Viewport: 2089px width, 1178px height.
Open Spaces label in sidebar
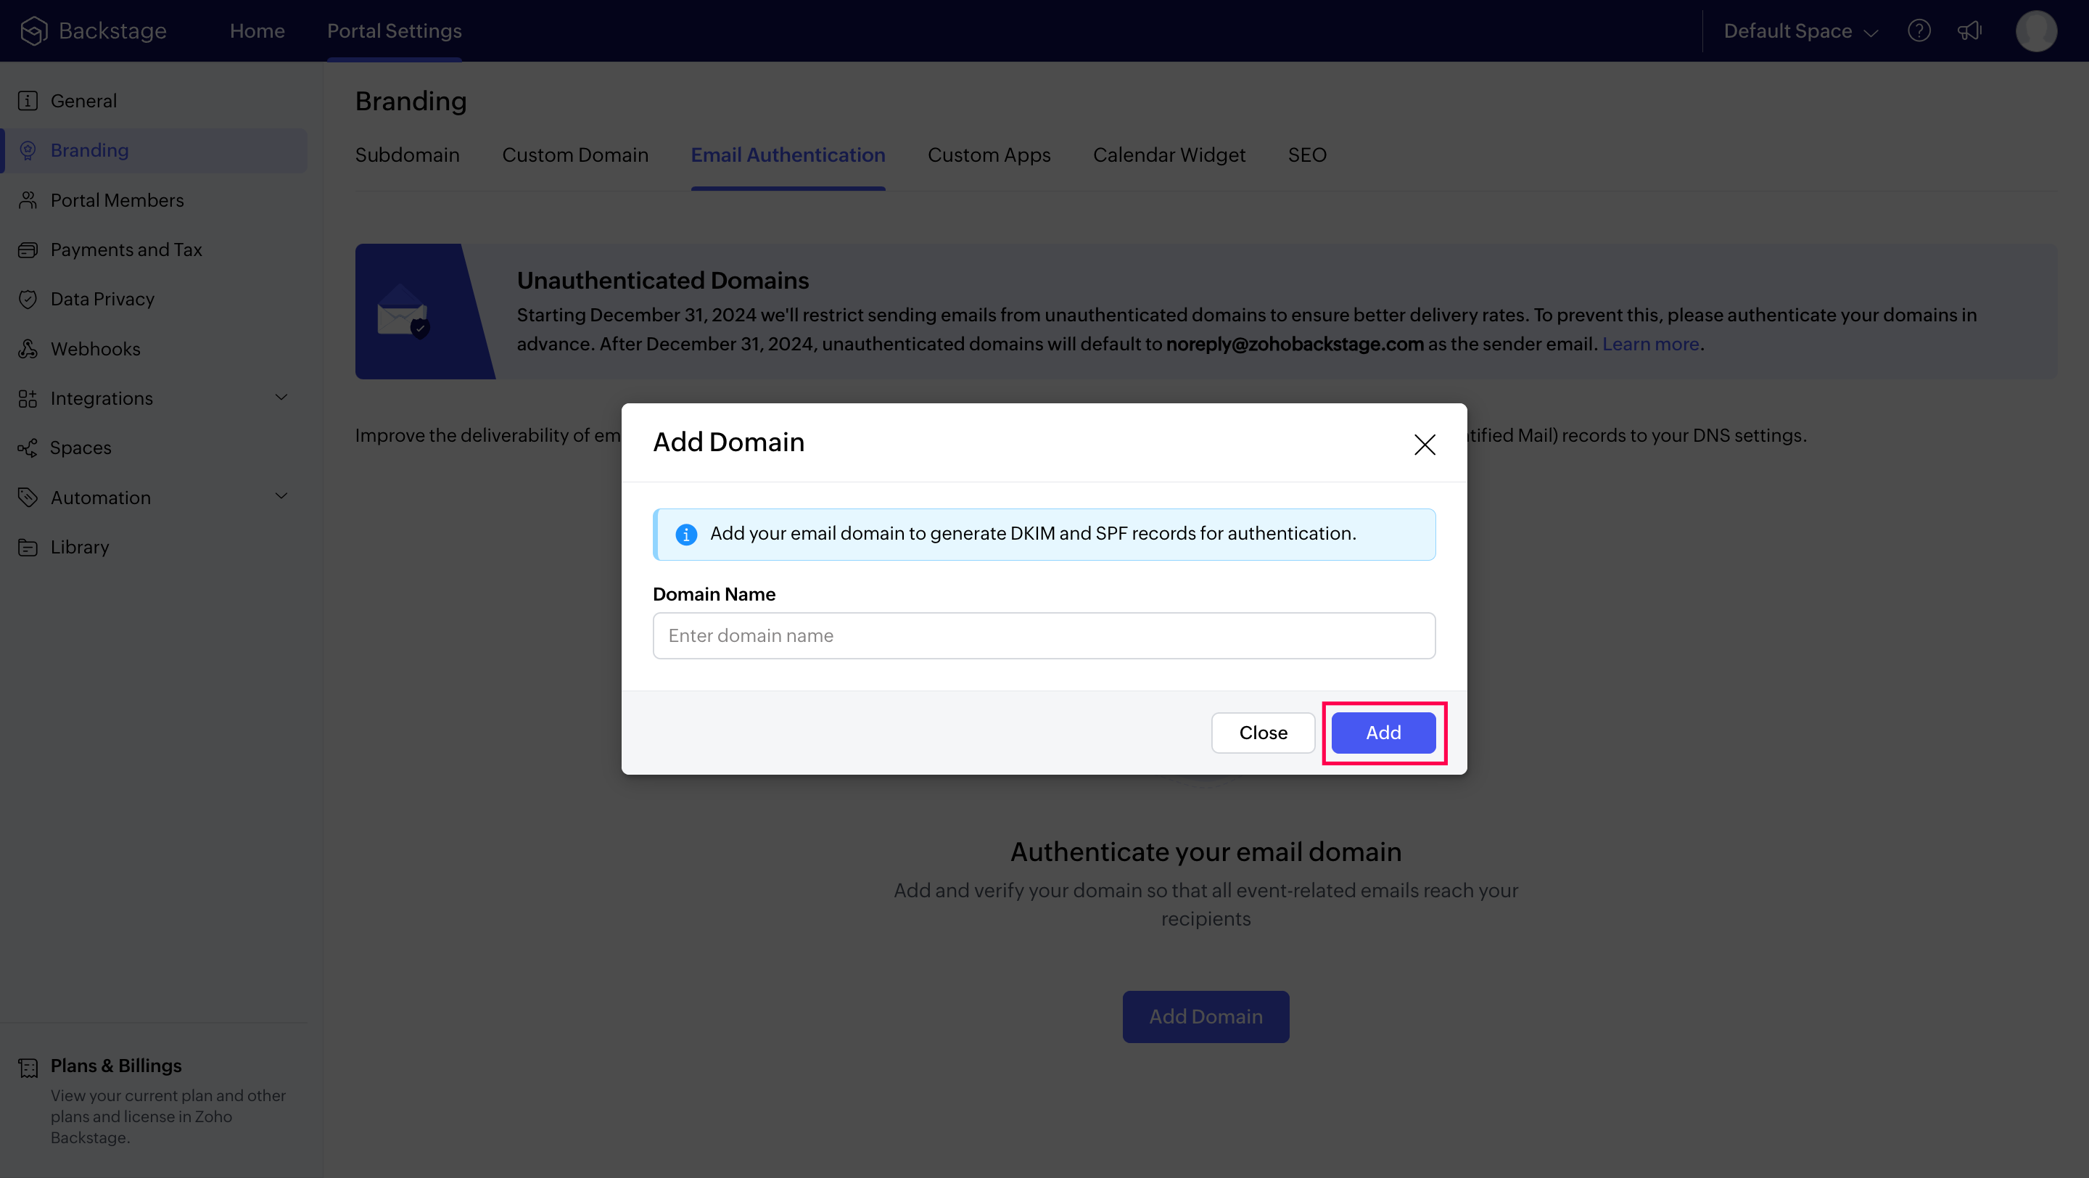click(81, 448)
